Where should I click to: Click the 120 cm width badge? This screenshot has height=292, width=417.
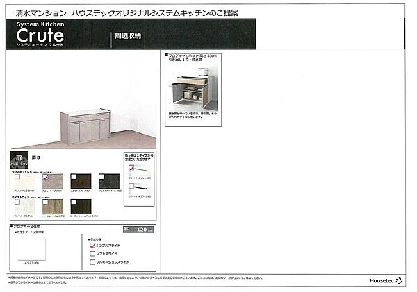click(x=138, y=230)
